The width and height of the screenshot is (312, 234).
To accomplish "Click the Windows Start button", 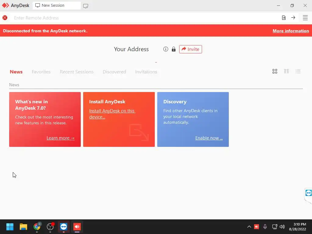I will pos(10,227).
